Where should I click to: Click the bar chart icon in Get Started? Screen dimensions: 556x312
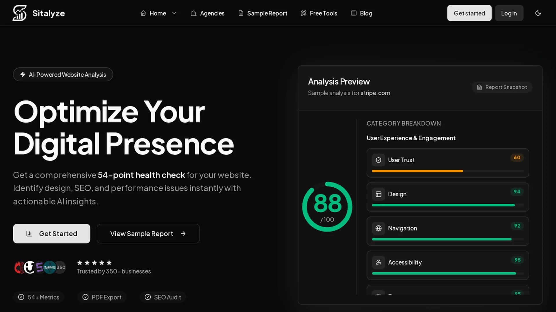tap(29, 233)
